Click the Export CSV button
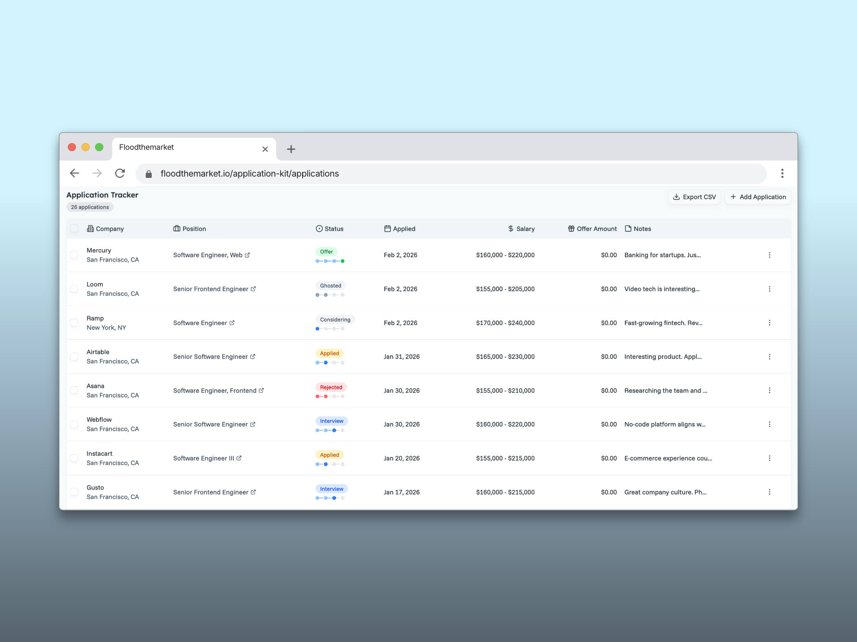The image size is (857, 642). 694,197
